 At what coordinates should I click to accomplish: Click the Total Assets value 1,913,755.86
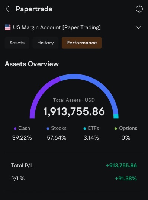point(74,111)
